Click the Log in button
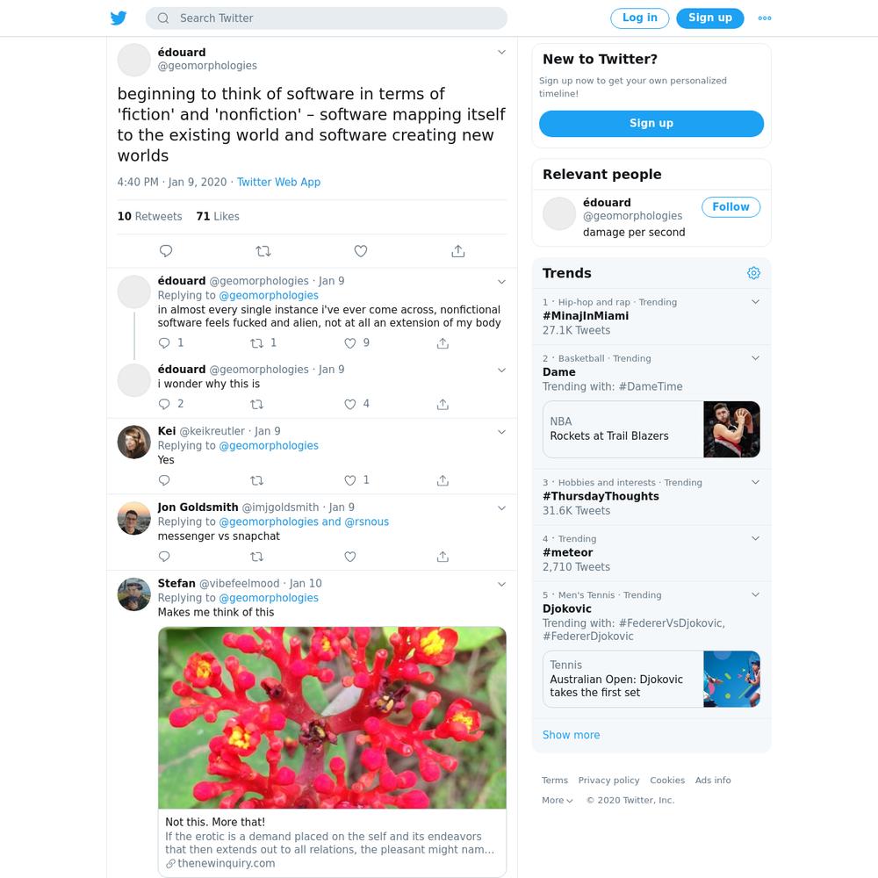The height and width of the screenshot is (878, 878). pyautogui.click(x=639, y=18)
